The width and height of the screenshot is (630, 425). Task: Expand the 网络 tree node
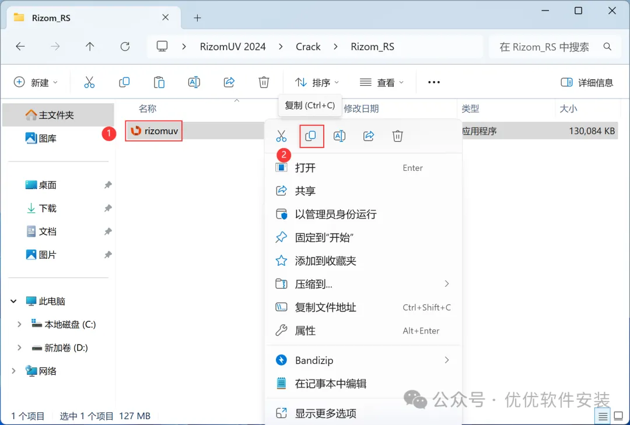(13, 371)
